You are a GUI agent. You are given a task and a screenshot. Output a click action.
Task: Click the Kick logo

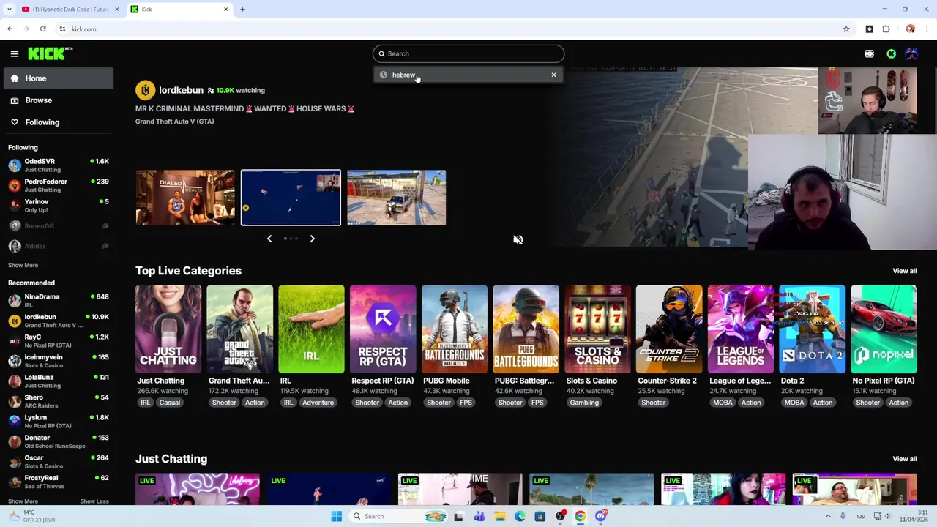50,53
